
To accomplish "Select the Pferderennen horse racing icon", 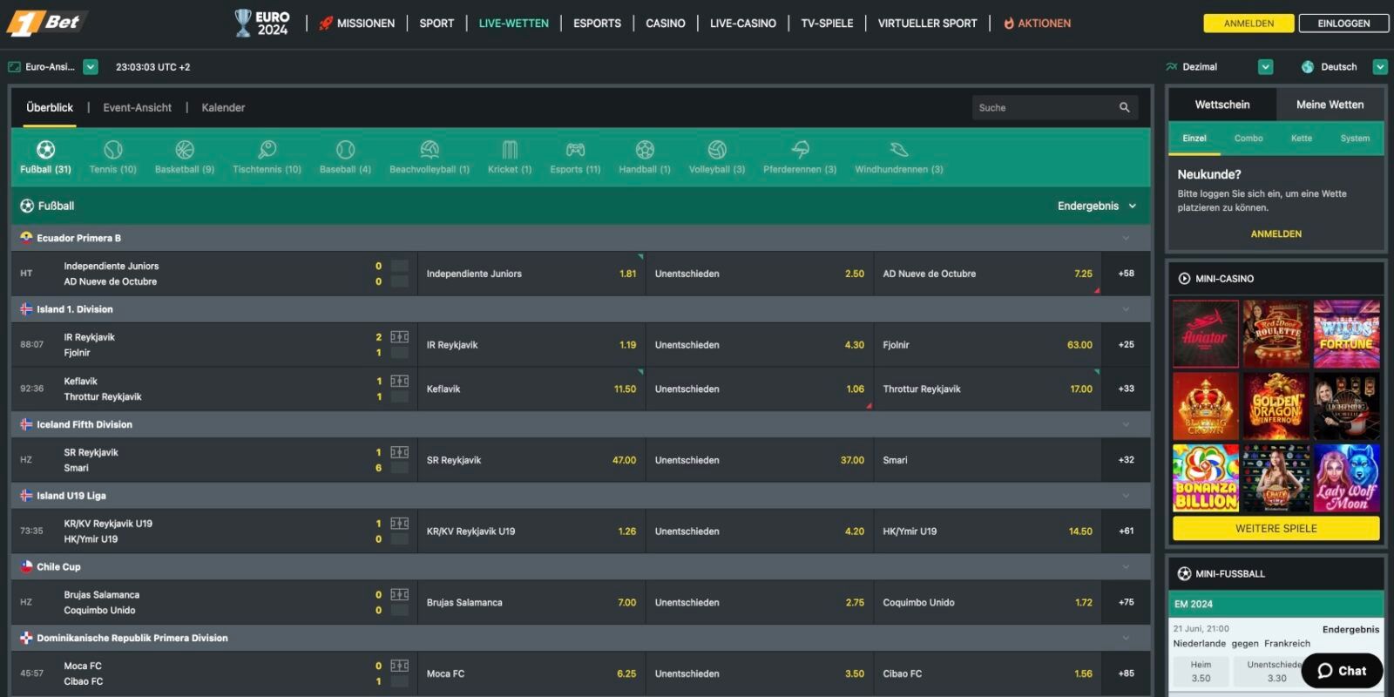I will [x=799, y=150].
